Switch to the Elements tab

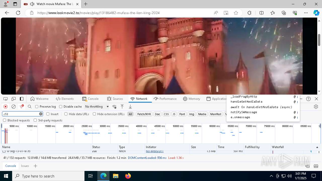point(65,99)
